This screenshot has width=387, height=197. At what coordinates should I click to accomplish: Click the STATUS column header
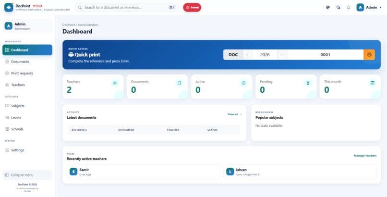tap(213, 130)
